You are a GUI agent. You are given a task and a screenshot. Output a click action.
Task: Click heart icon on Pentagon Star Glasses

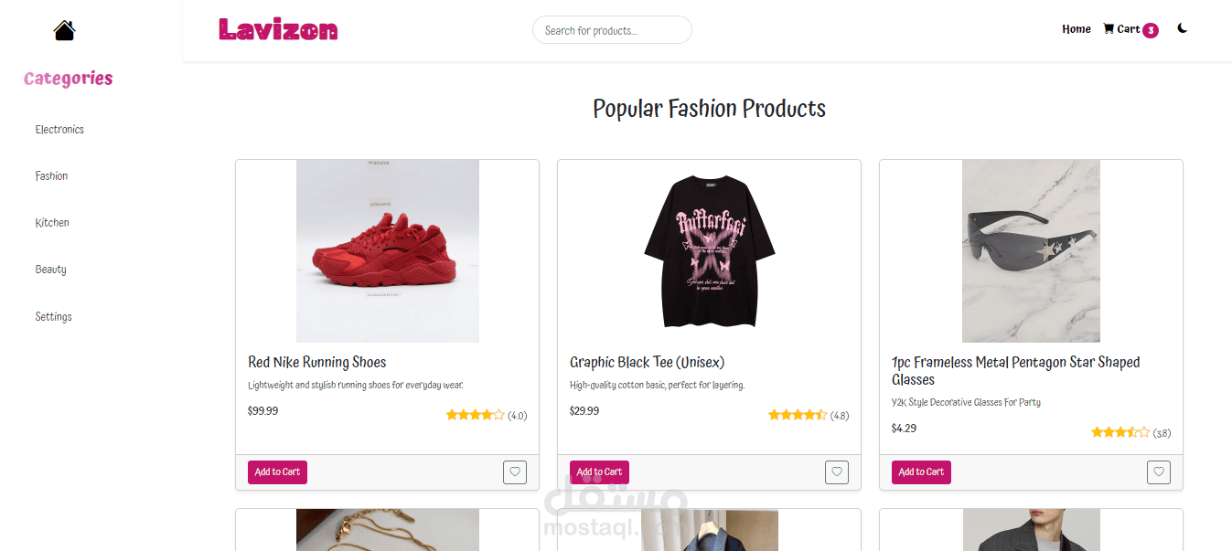pos(1159,472)
